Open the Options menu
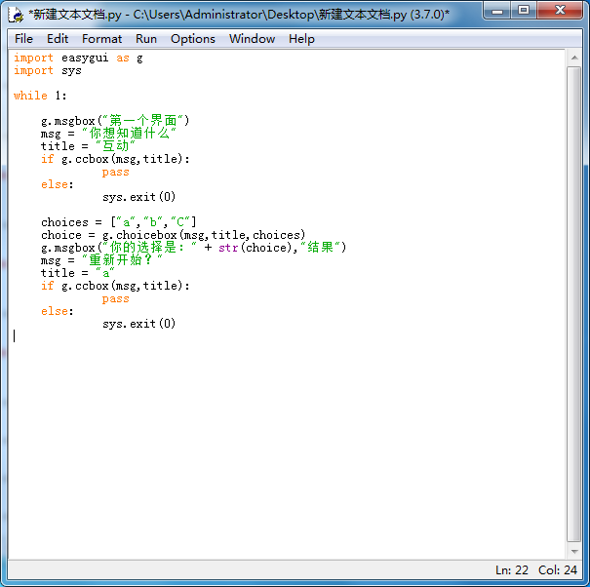Screen dimensions: 590x587 (x=193, y=39)
